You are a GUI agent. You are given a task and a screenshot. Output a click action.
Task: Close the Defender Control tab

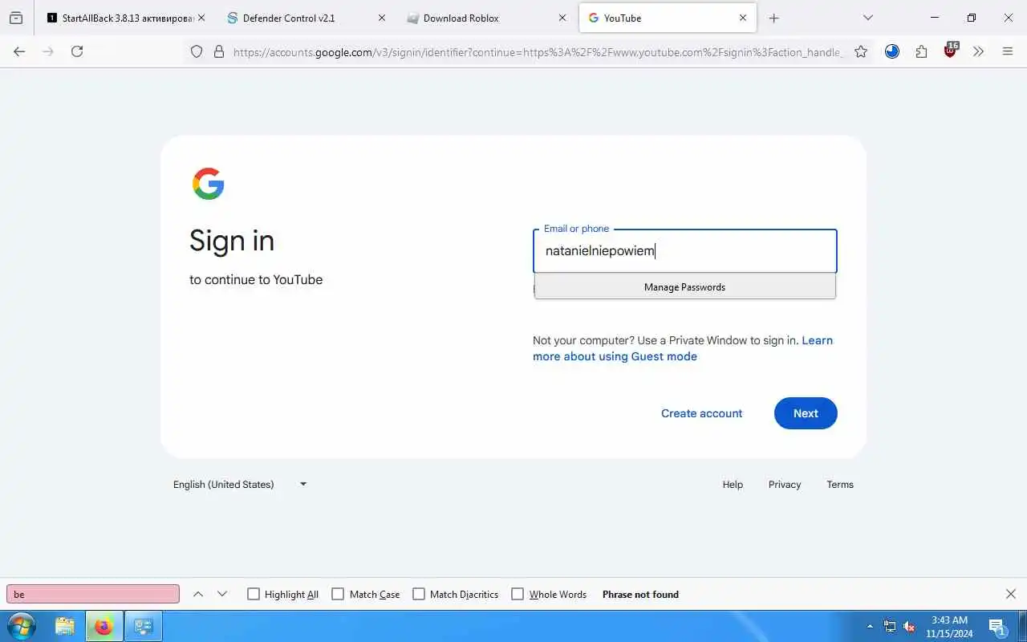pos(382,18)
